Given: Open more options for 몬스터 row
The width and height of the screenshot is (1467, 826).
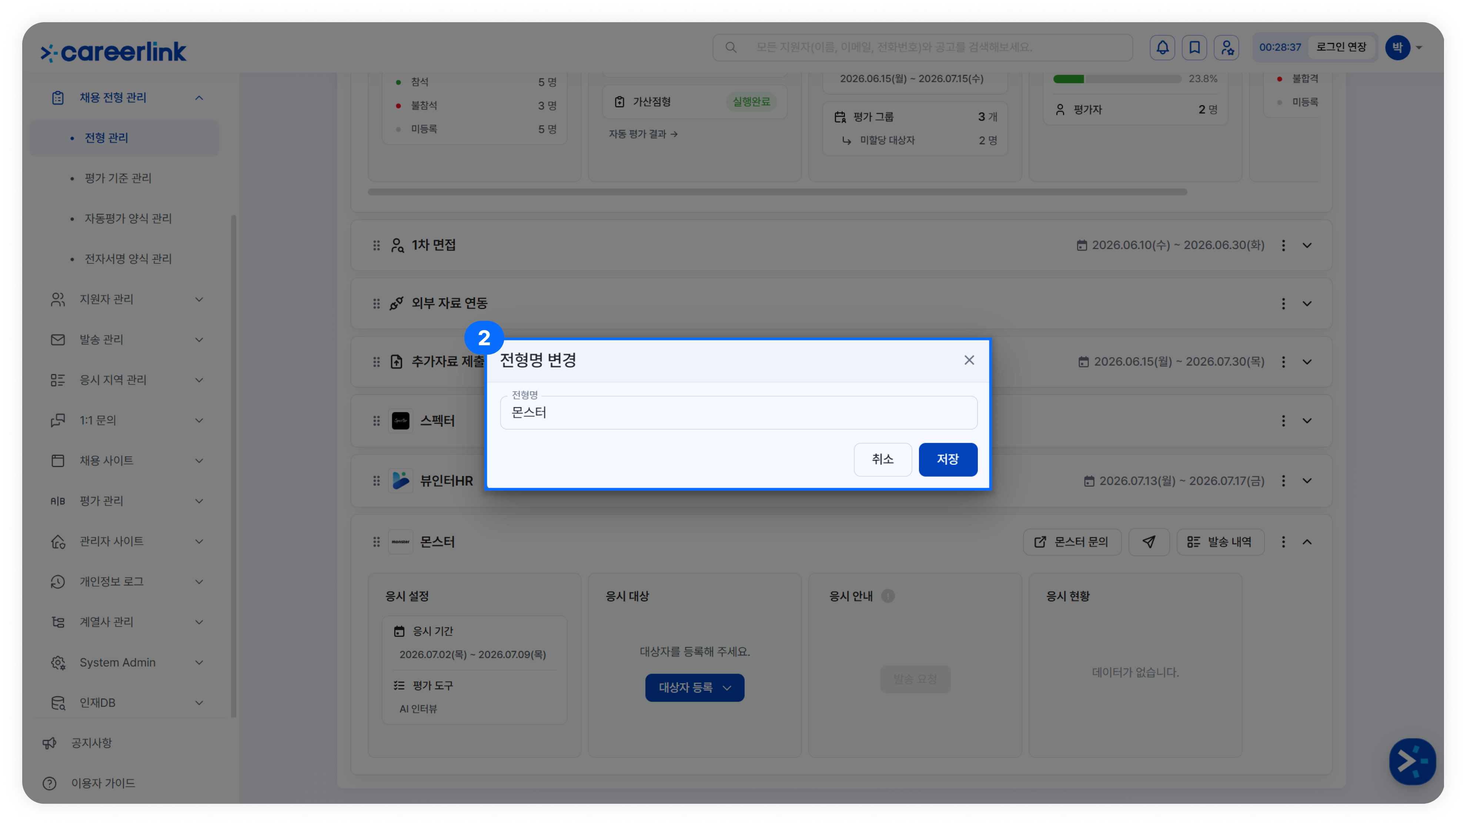Looking at the screenshot, I should [x=1284, y=542].
